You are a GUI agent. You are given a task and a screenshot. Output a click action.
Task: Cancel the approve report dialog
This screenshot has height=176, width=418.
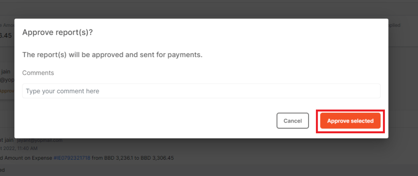(x=292, y=121)
